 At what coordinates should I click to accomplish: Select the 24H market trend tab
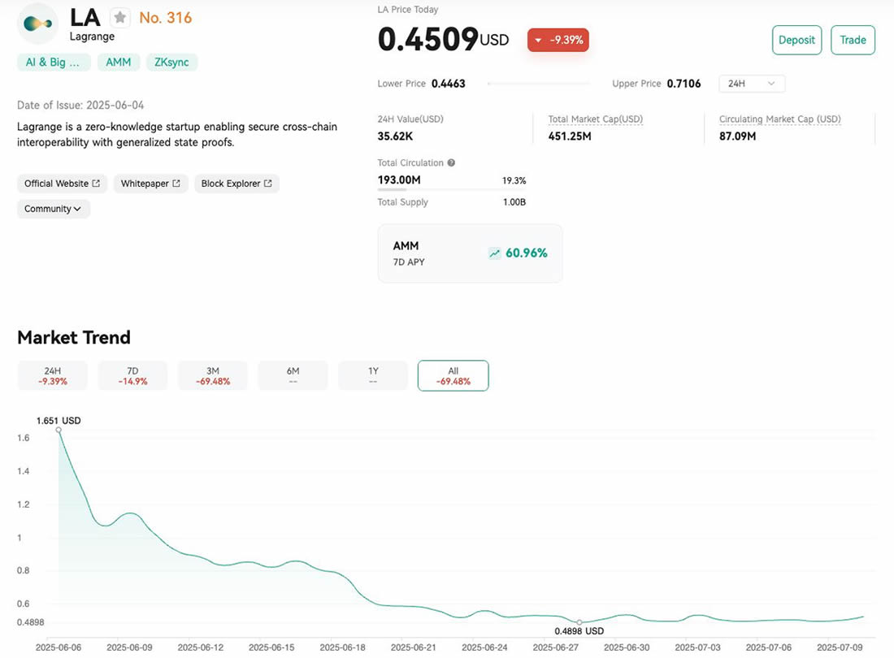pos(53,375)
